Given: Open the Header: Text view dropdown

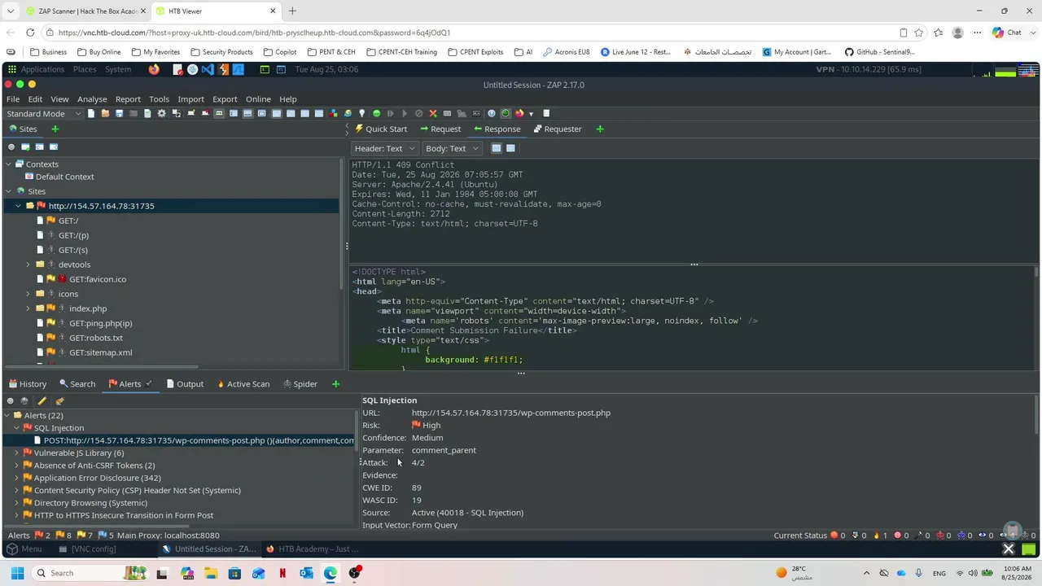Looking at the screenshot, I should tap(386, 148).
